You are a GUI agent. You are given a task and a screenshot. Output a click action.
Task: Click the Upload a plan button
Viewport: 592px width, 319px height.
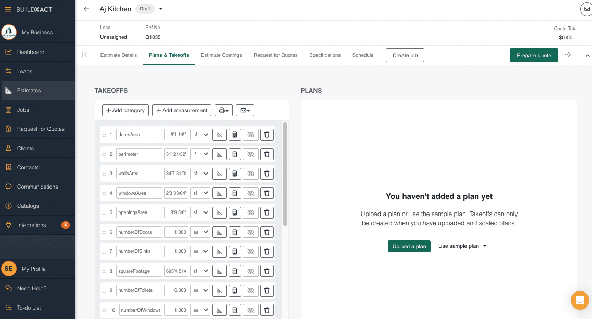(x=409, y=246)
